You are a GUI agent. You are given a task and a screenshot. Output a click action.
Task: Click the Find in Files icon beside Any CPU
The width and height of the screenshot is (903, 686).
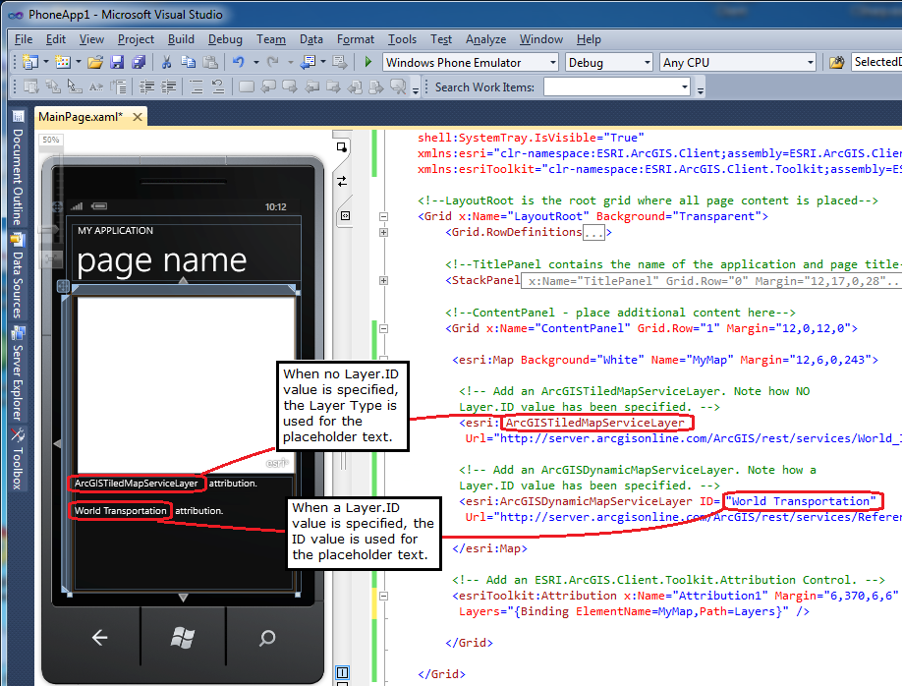pyautogui.click(x=837, y=62)
